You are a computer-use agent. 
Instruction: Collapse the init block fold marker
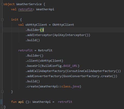coord(2,20)
